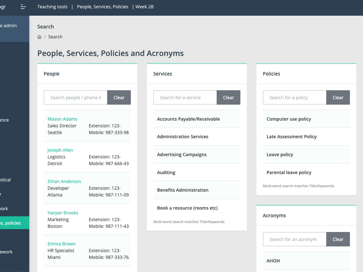
Task: Focus the Search for a service box
Action: click(185, 97)
